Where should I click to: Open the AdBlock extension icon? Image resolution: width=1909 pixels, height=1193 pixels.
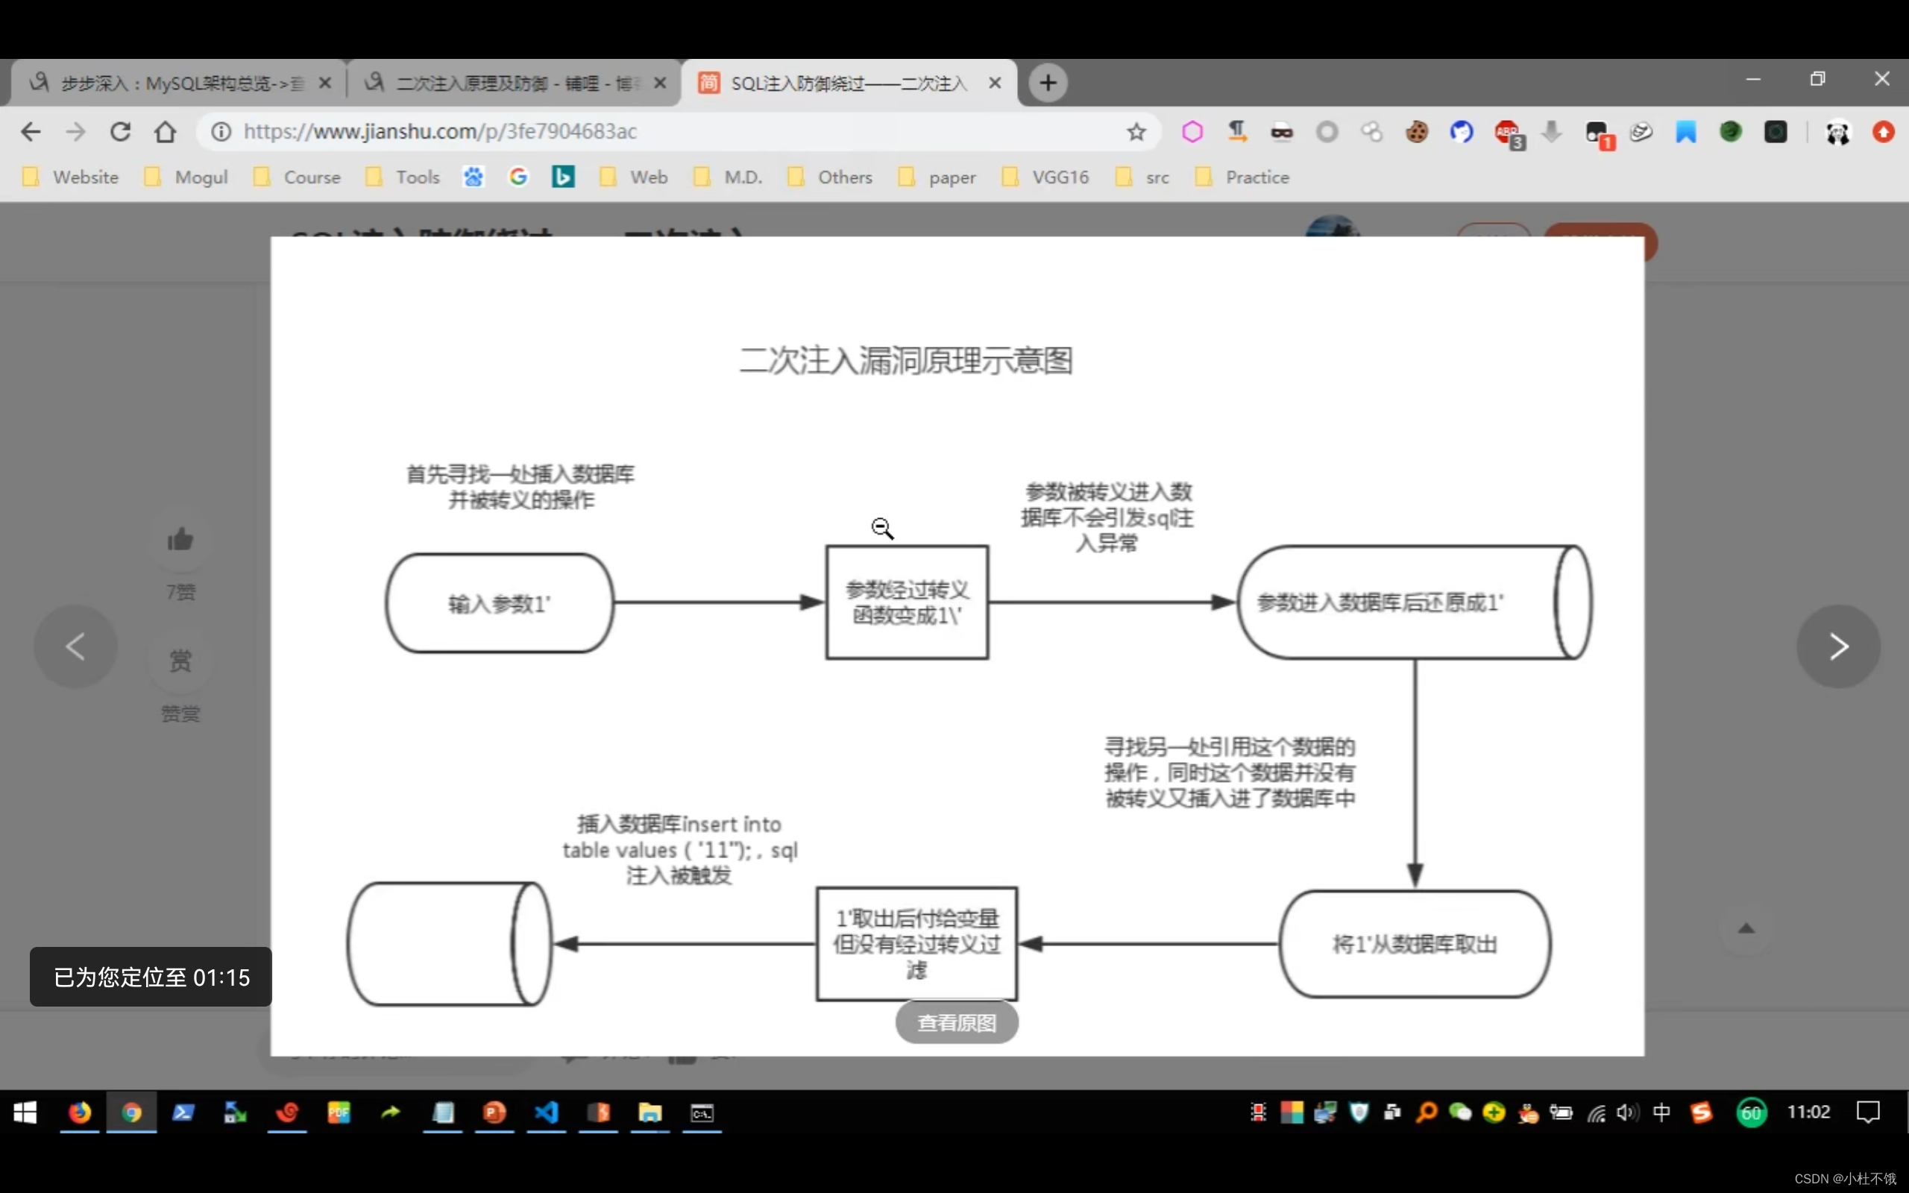tap(1508, 133)
